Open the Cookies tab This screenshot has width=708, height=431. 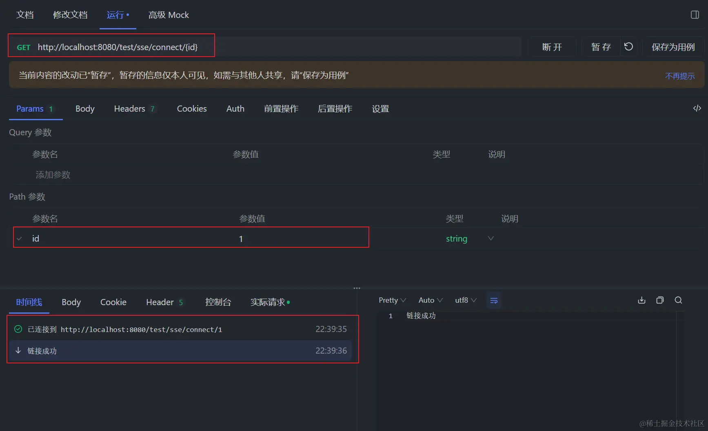(192, 109)
